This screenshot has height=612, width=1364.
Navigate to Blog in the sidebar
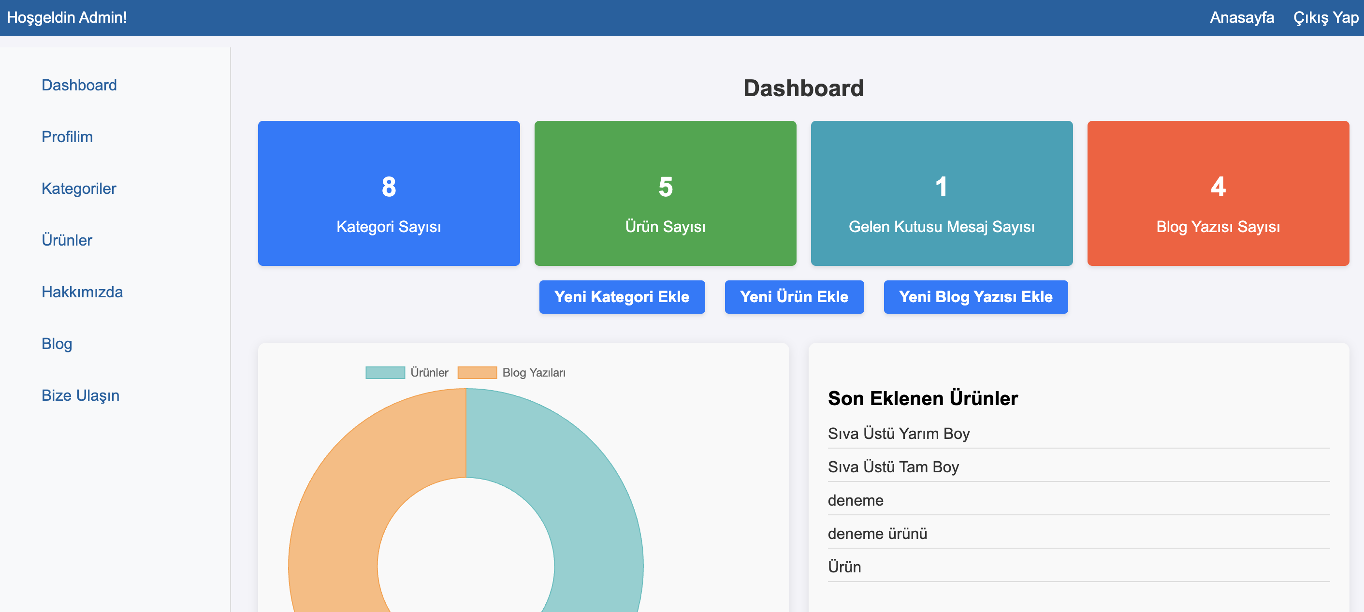pos(57,344)
